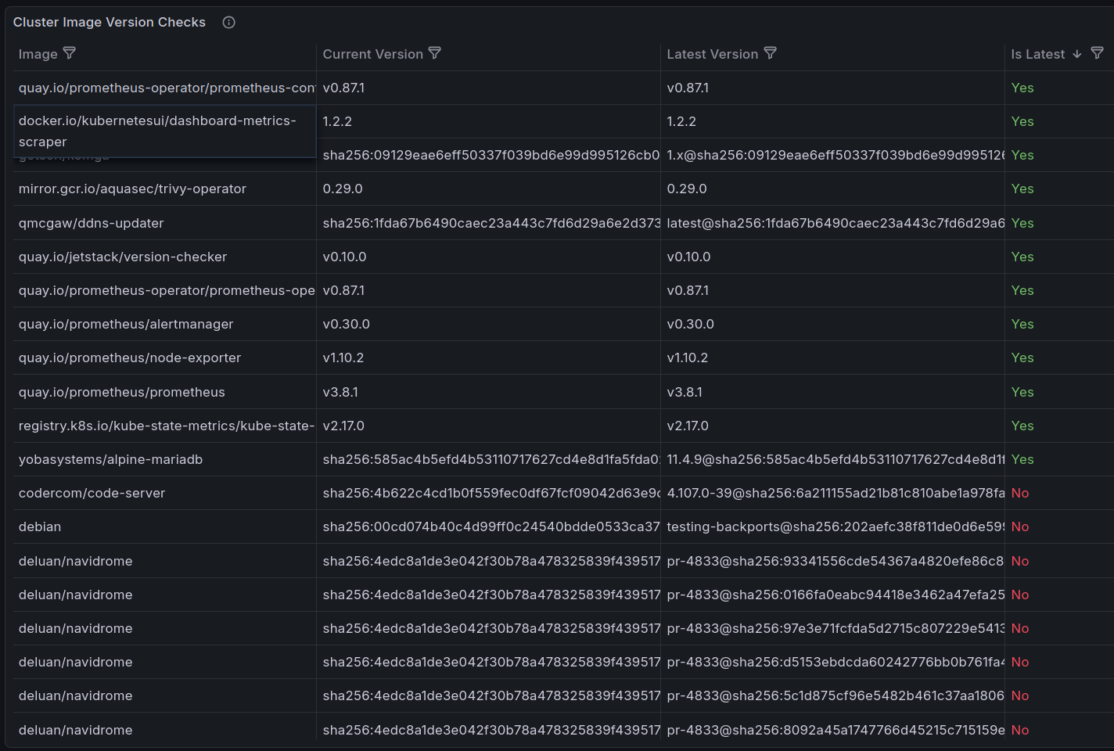Open the Is Latest column filter
This screenshot has width=1114, height=751.
pos(1097,53)
